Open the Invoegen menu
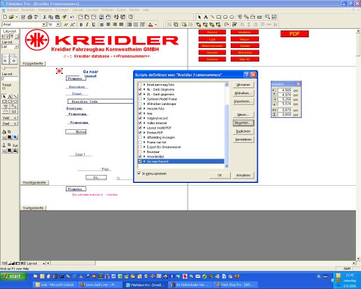The image size is (361, 289). 62,10
